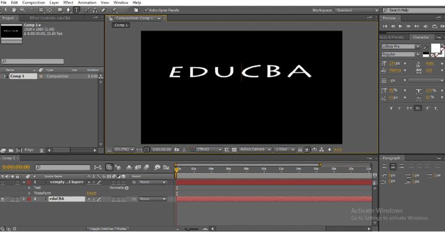The height and width of the screenshot is (232, 445).
Task: Click the snapshot camera icon in viewer
Action: (x=177, y=149)
